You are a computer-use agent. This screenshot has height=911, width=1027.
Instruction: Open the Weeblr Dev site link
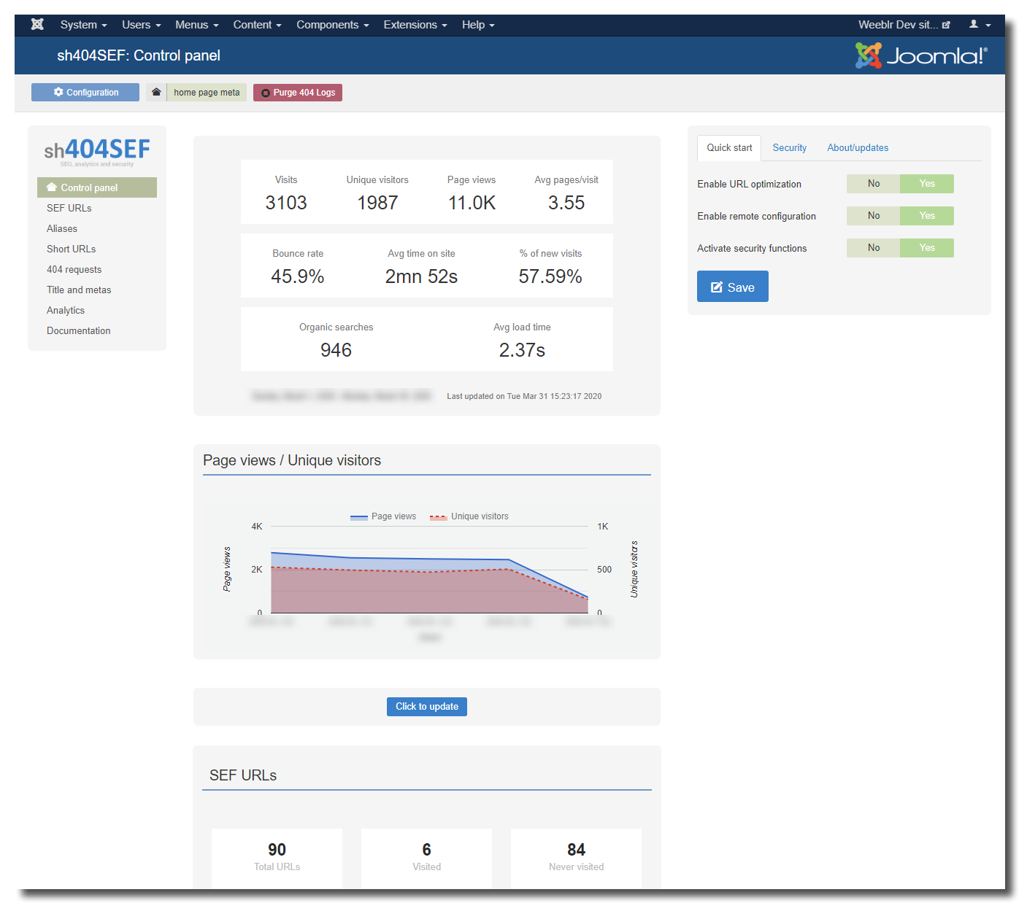coord(904,24)
